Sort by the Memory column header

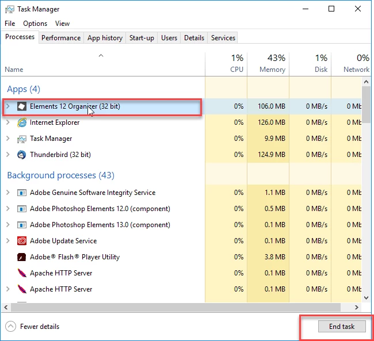(x=268, y=64)
